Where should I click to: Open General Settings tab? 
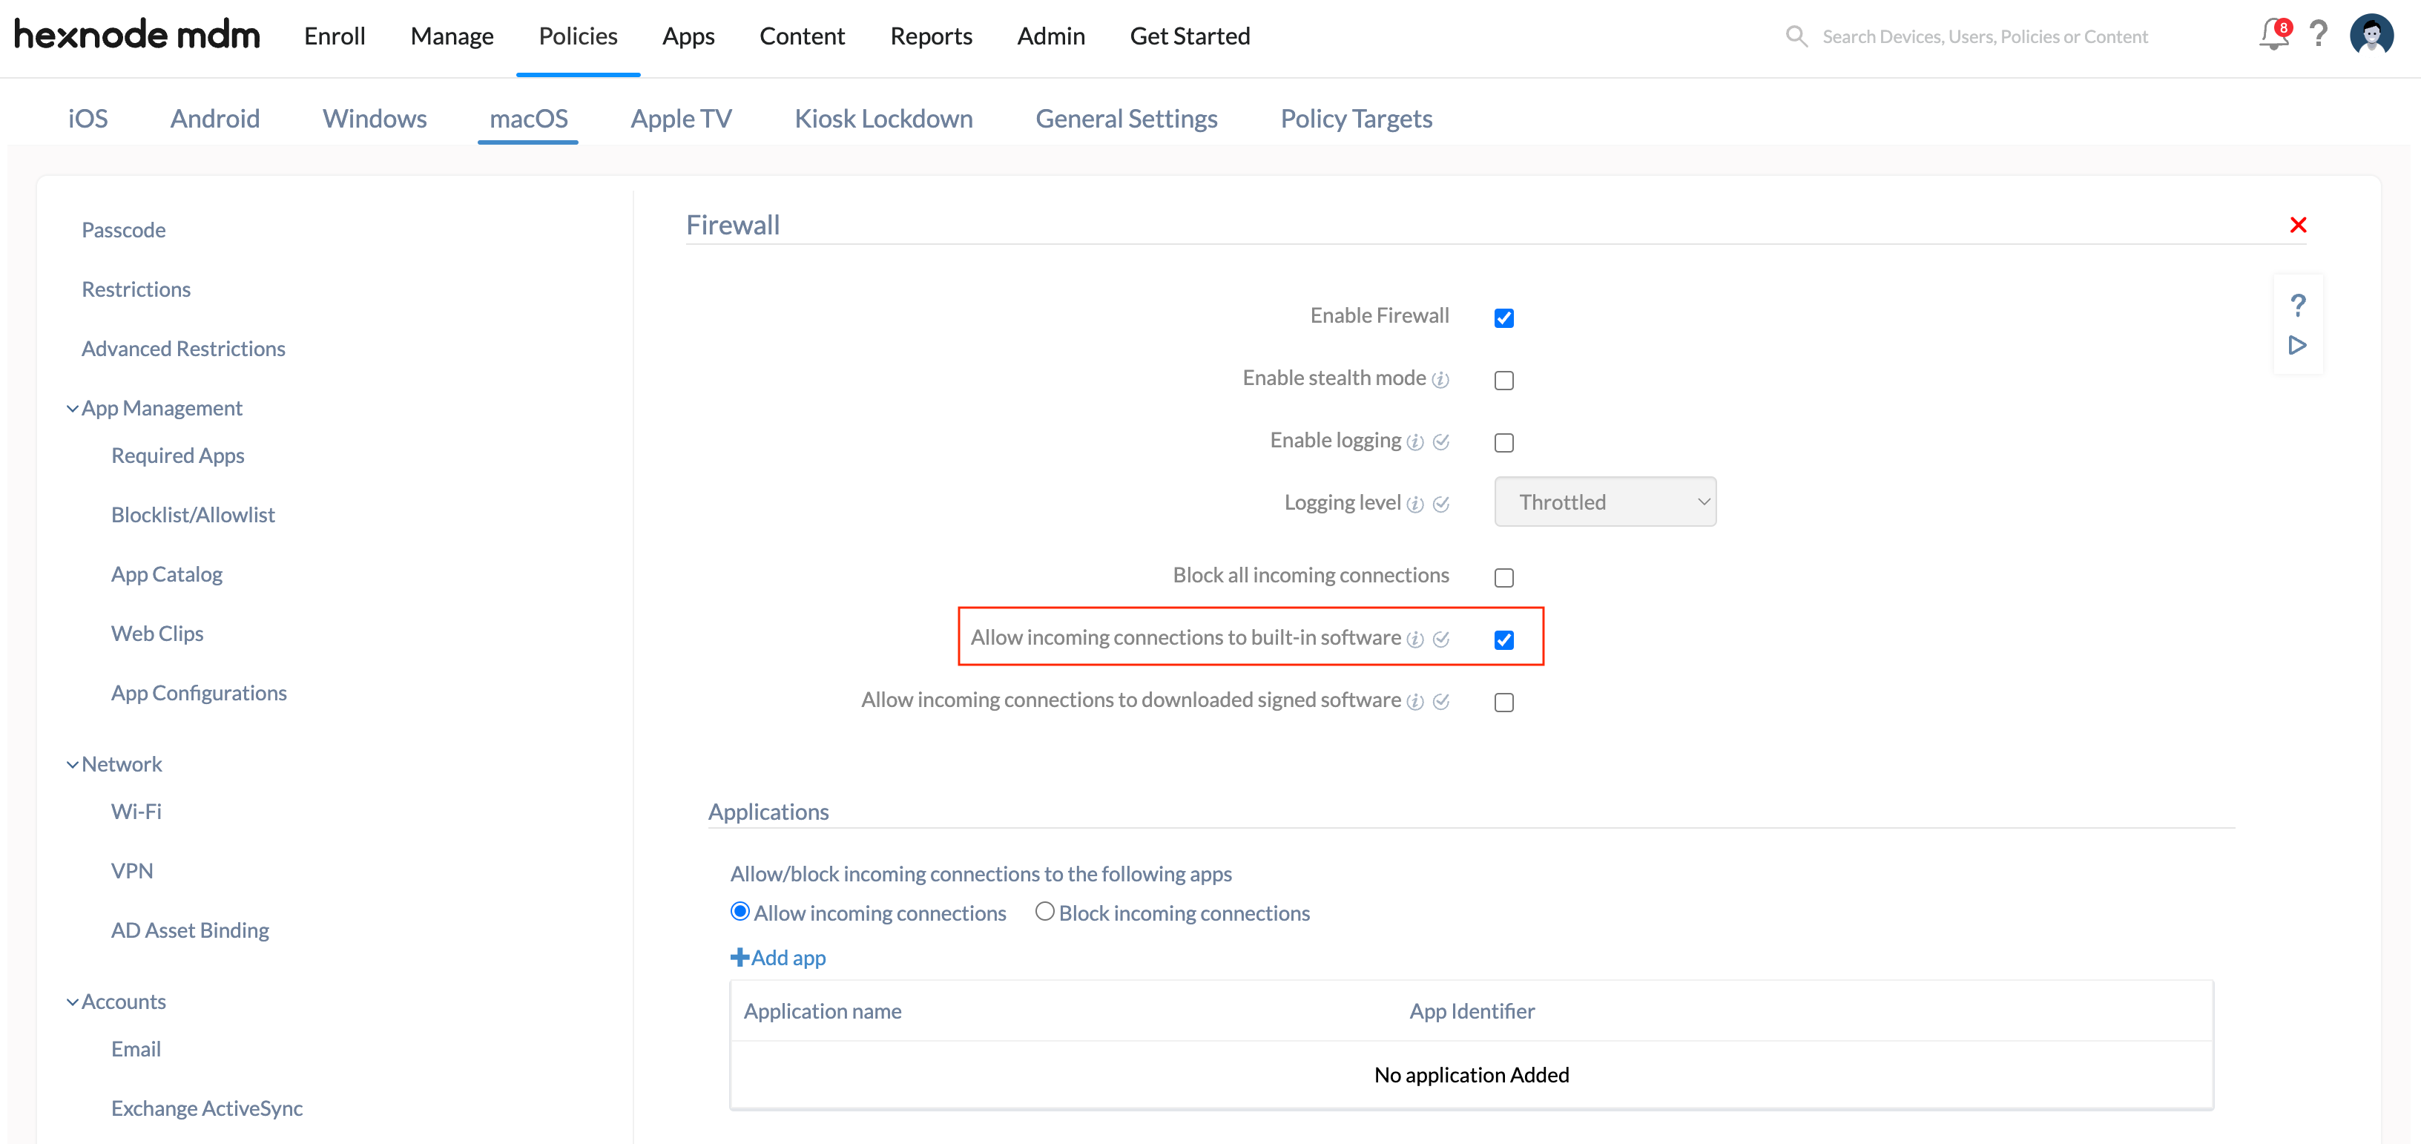tap(1126, 119)
